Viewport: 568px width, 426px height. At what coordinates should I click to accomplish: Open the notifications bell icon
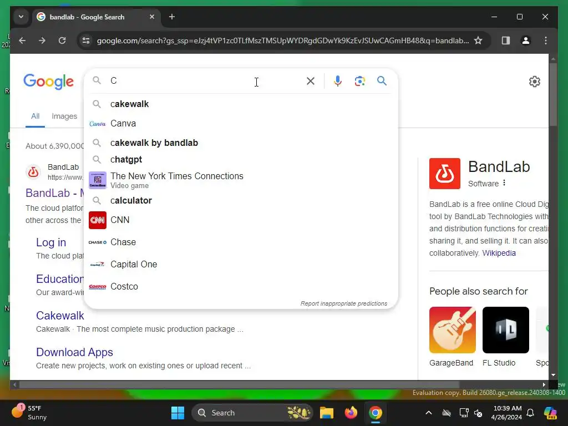[530, 413]
